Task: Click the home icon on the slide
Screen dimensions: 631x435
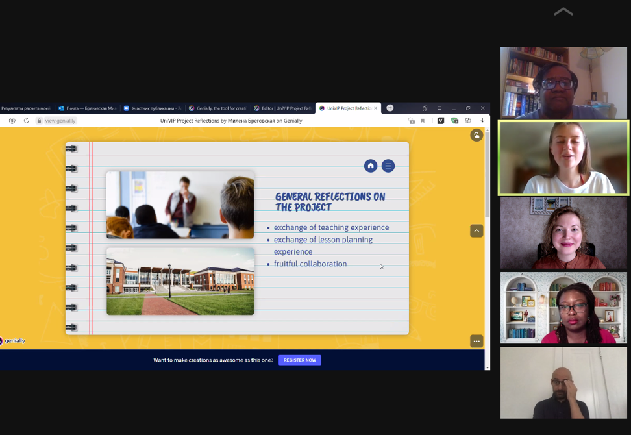Action: pyautogui.click(x=371, y=166)
